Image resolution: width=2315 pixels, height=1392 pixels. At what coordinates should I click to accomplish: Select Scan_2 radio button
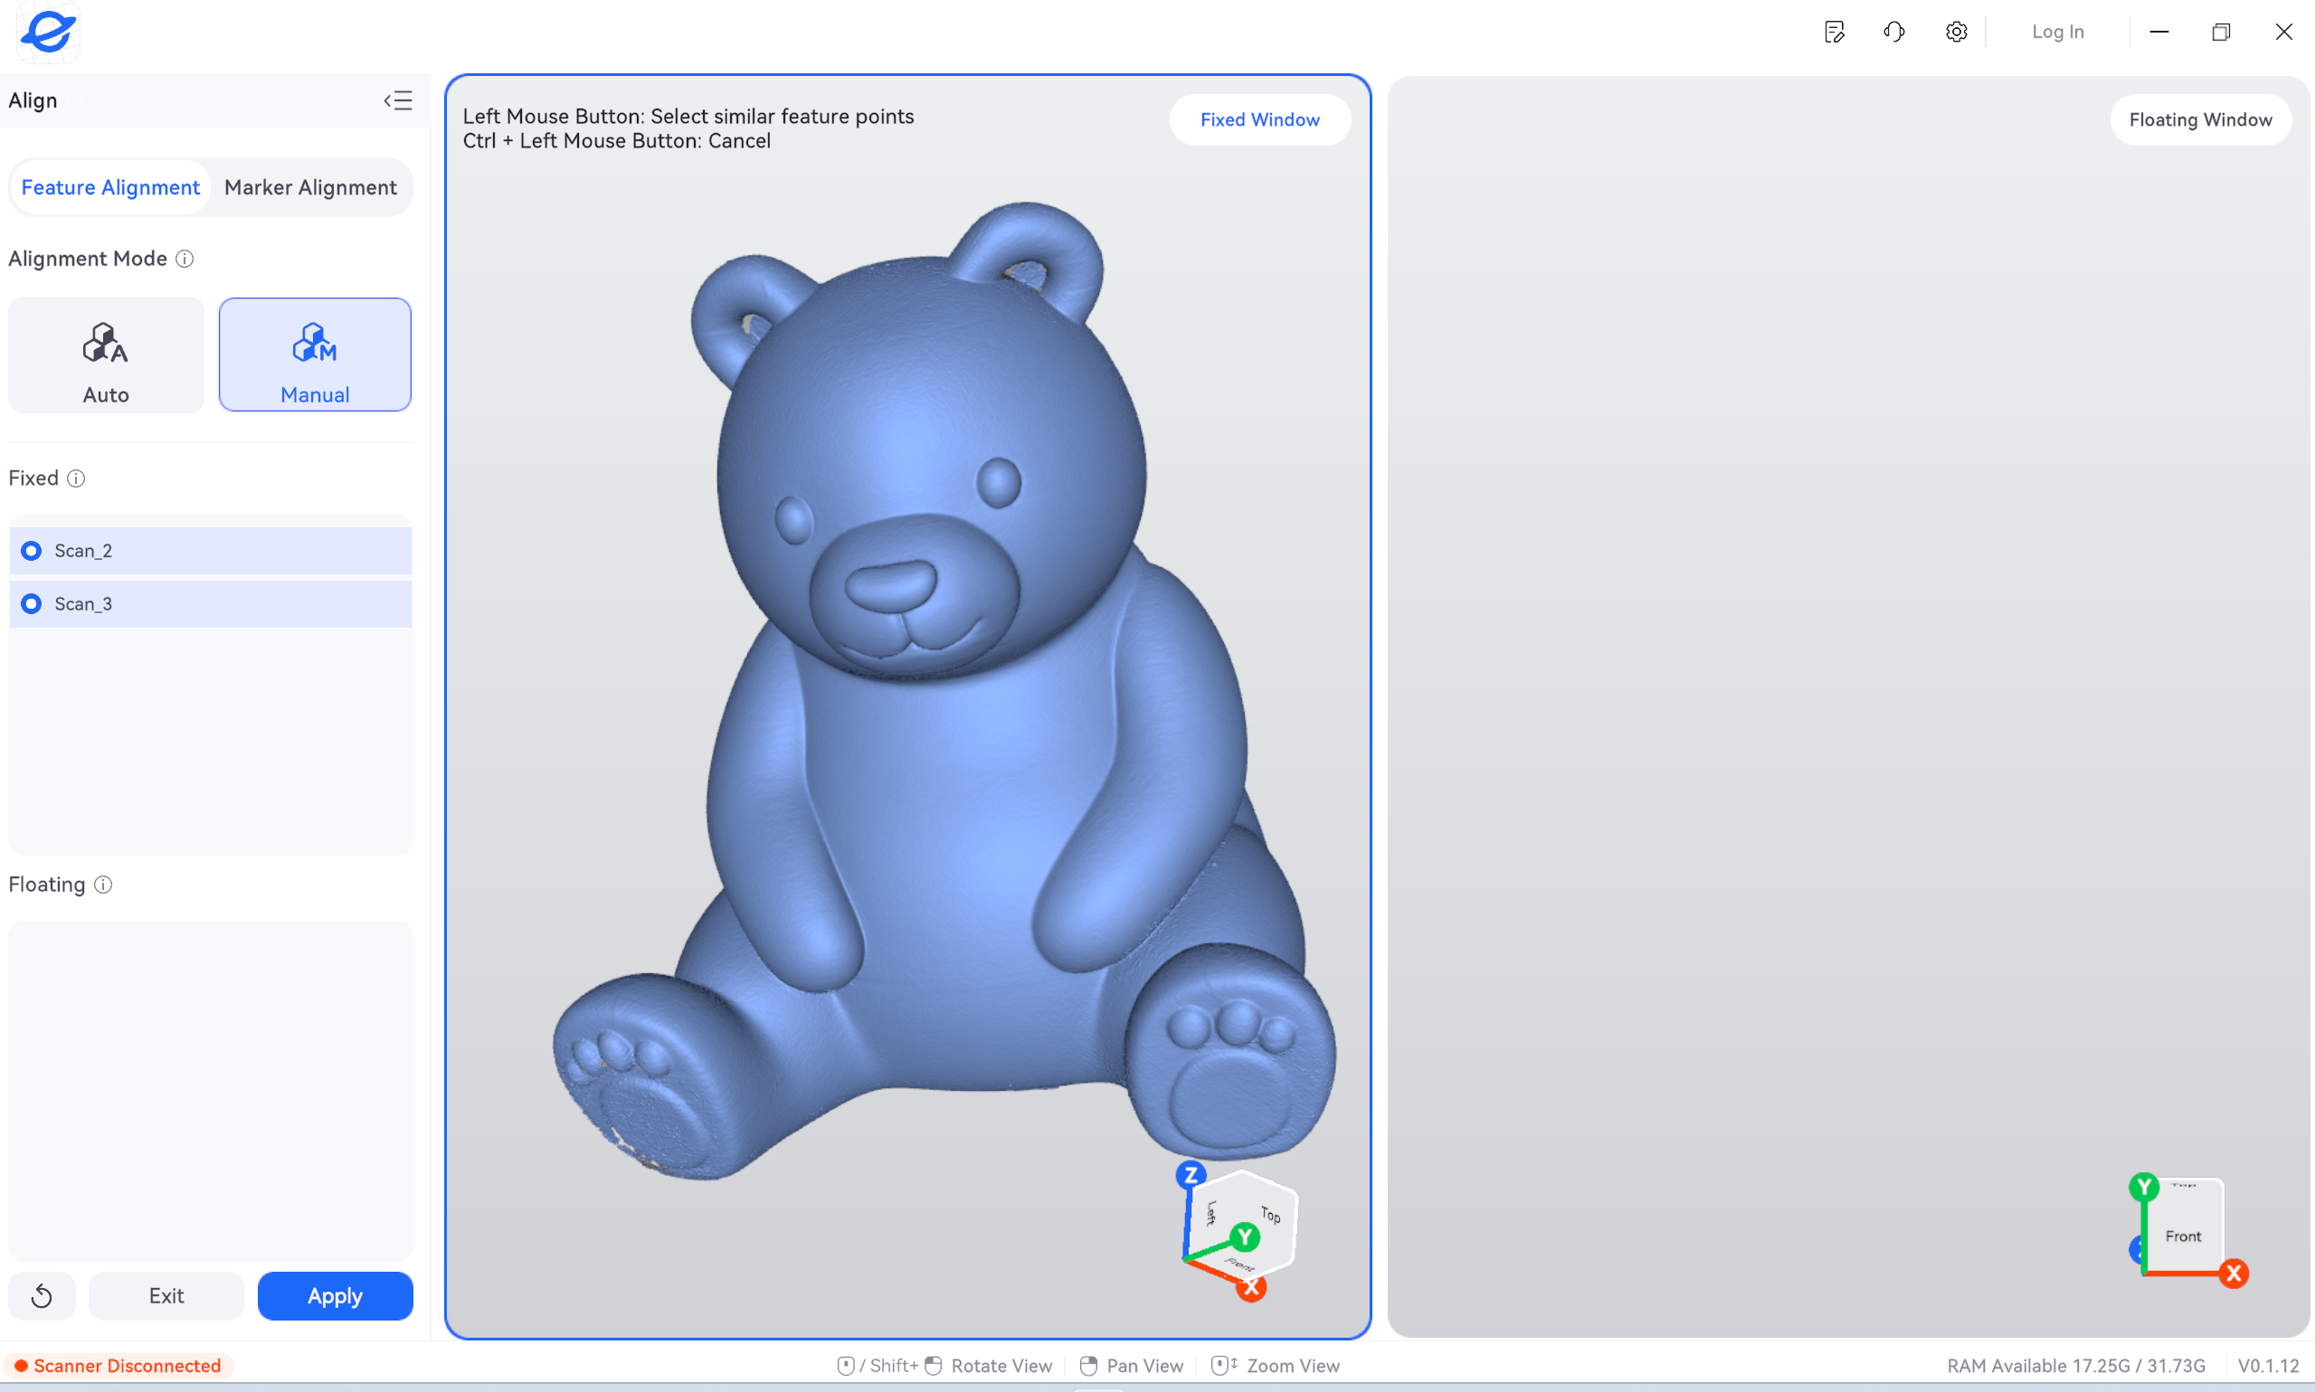(x=31, y=551)
